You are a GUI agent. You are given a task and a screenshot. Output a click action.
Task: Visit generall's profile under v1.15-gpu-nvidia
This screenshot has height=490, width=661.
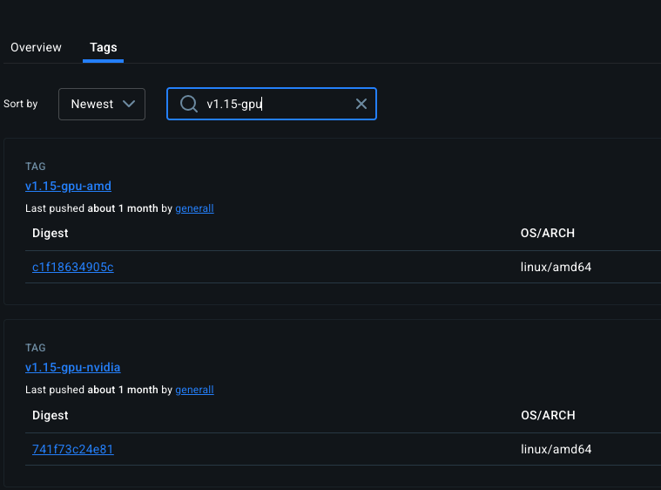pyautogui.click(x=194, y=390)
